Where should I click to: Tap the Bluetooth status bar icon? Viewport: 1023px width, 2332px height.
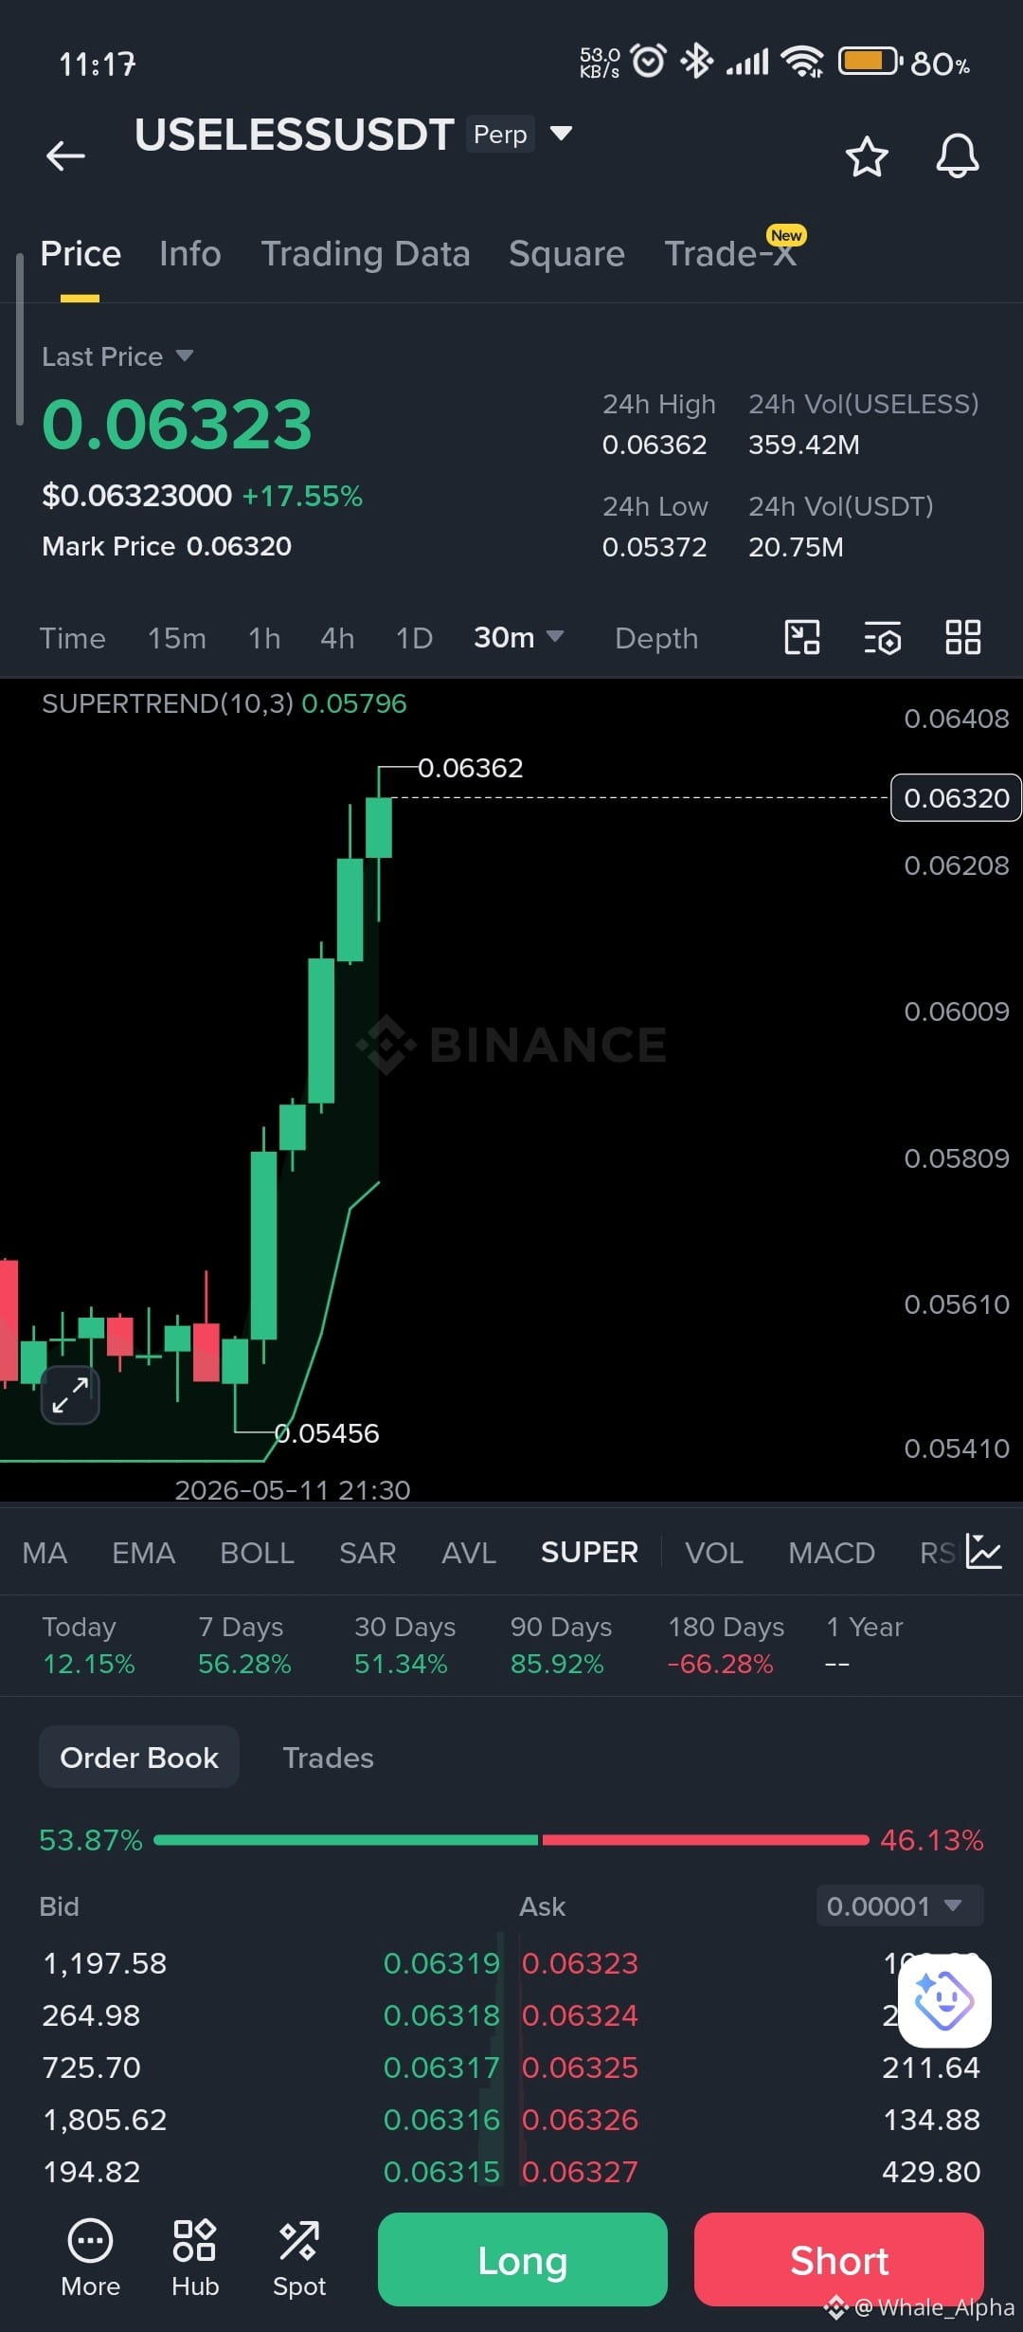click(x=697, y=62)
